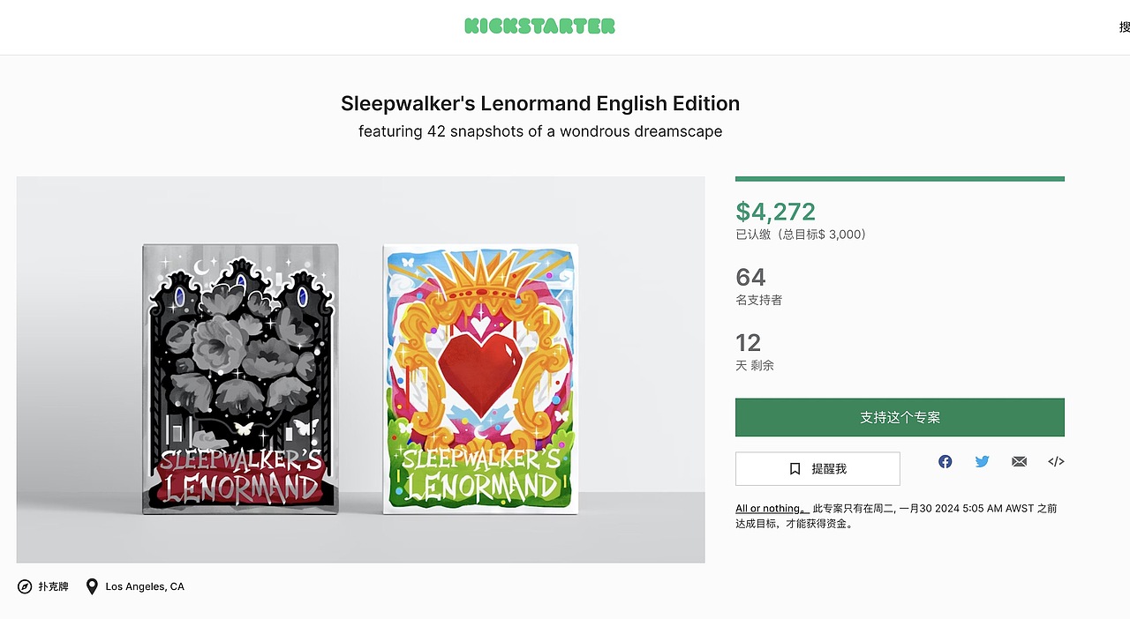Screen dimensions: 1130x619
Task: Share the project by email icon
Action: tap(1019, 462)
